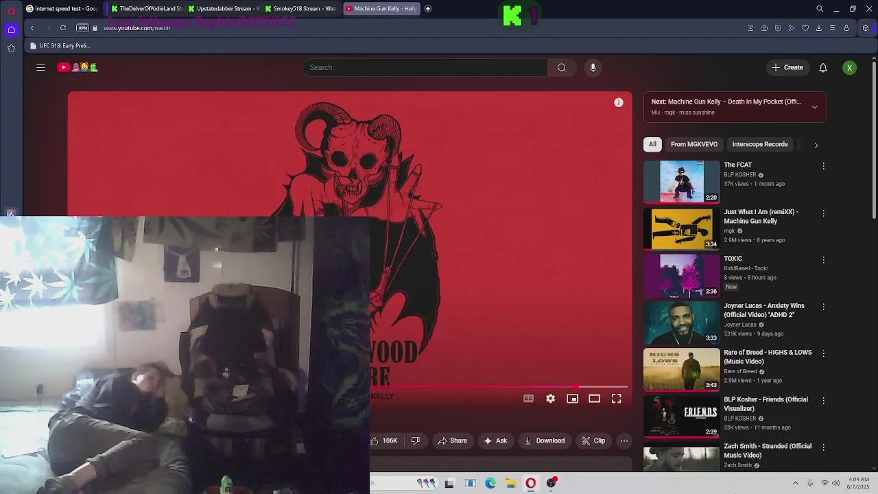Download the video
The image size is (878, 494).
coord(545,441)
